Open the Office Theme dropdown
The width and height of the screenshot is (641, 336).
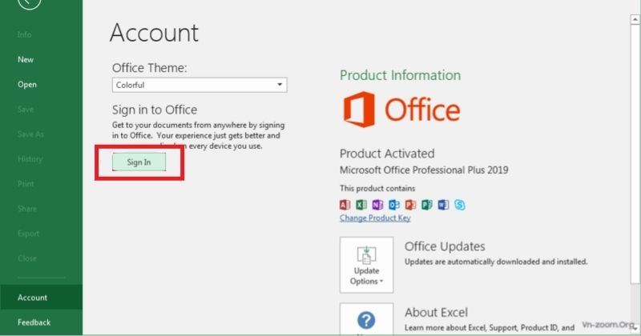pyautogui.click(x=200, y=85)
